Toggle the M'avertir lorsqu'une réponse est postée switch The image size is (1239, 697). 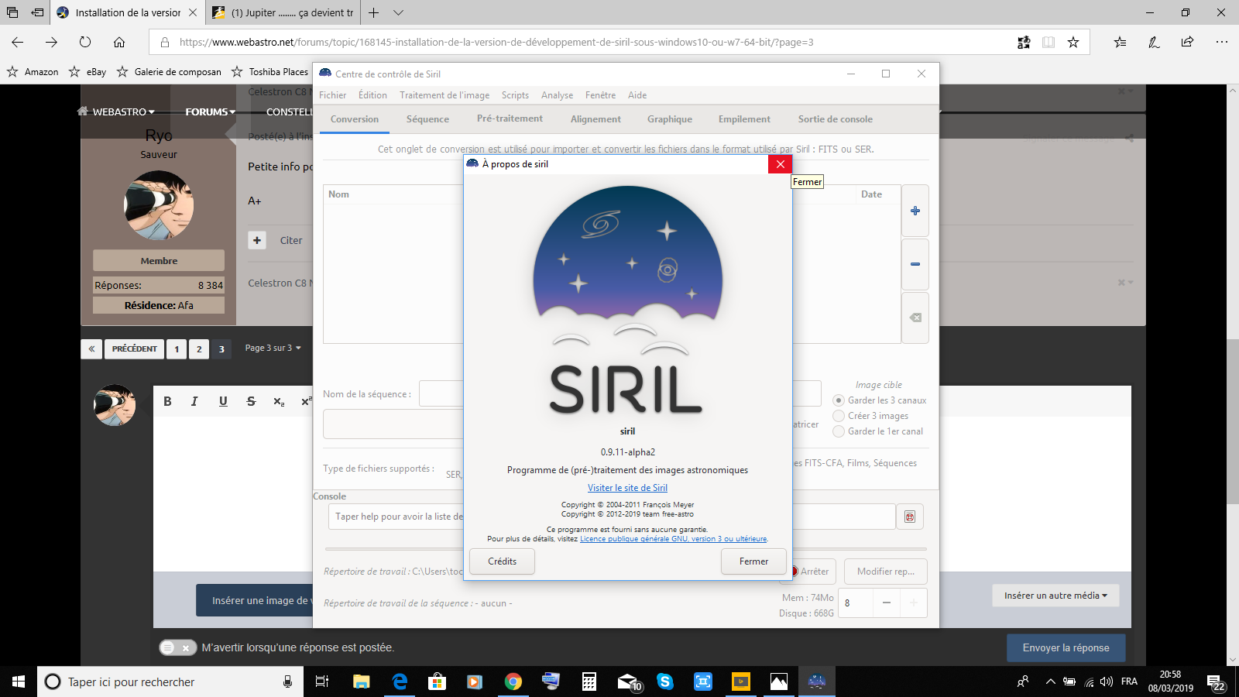pos(177,648)
